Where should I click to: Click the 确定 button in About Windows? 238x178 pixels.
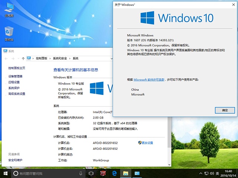tap(225, 110)
